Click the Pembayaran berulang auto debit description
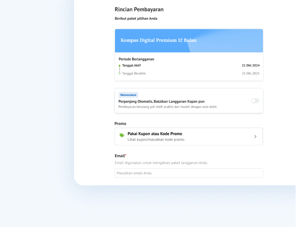Viewport: 296px width, 227px height. (168, 107)
